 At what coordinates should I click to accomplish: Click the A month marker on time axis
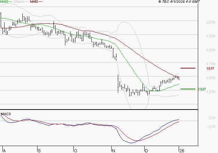[4, 151]
